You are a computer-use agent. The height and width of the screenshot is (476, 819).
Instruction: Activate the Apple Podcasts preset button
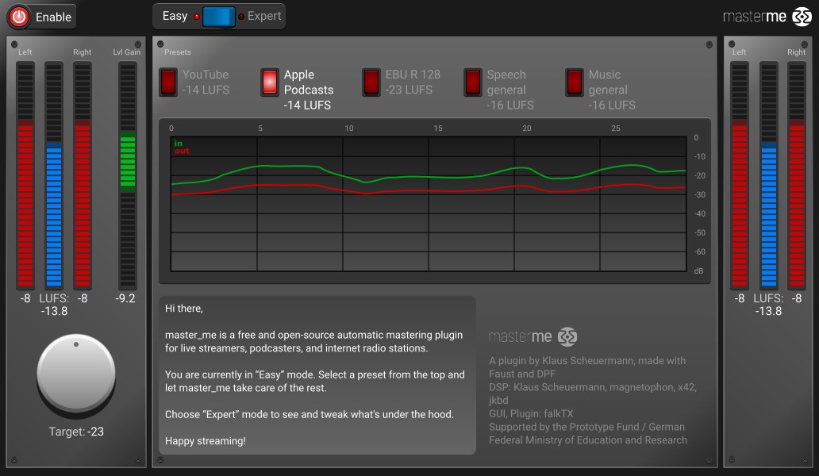[x=271, y=82]
